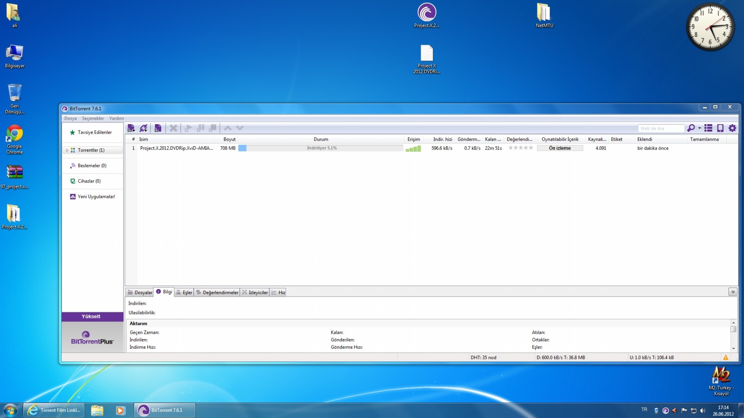The image size is (744, 418).
Task: Sort by the Boyut column header
Action: point(226,139)
